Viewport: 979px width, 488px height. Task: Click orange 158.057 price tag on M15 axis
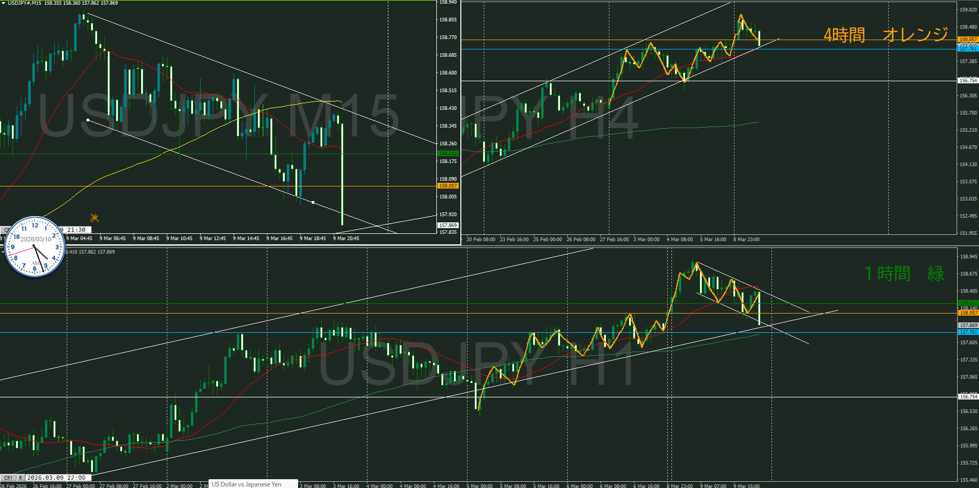point(448,186)
